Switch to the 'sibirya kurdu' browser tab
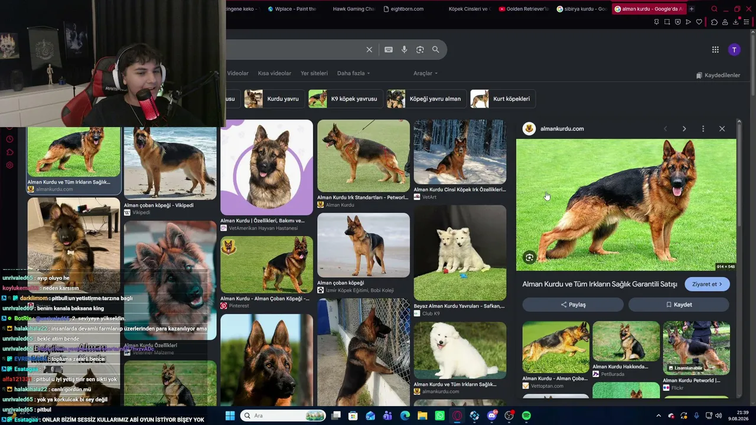 pyautogui.click(x=581, y=9)
